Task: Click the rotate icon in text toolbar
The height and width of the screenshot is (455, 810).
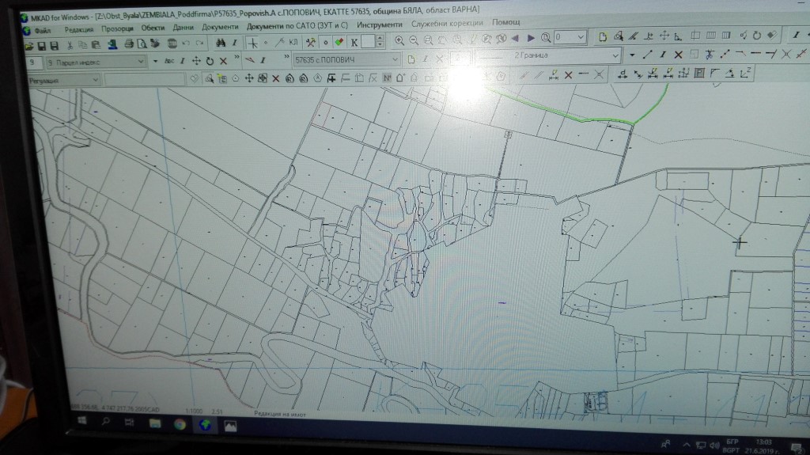Action: click(210, 61)
